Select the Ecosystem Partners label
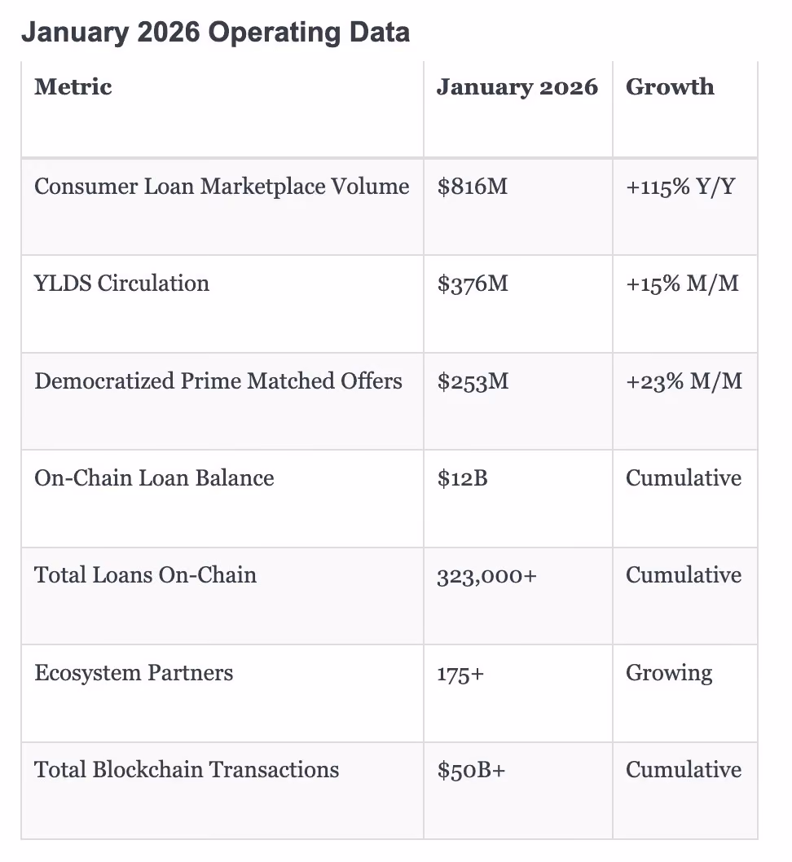Screen dimensions: 792x862 (x=134, y=674)
